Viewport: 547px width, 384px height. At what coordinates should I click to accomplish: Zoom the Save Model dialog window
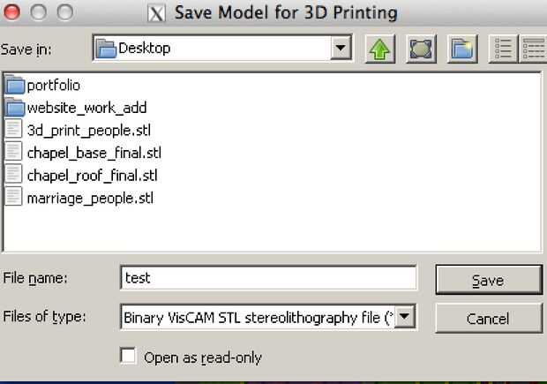[x=64, y=12]
